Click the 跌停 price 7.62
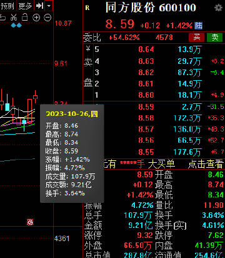This screenshot has height=258, width=225. point(216,235)
